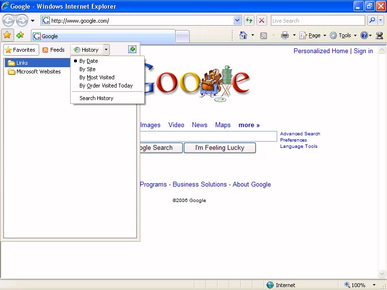This screenshot has width=387, height=290.
Task: Click the Add to Favorites icon
Action: [20, 35]
